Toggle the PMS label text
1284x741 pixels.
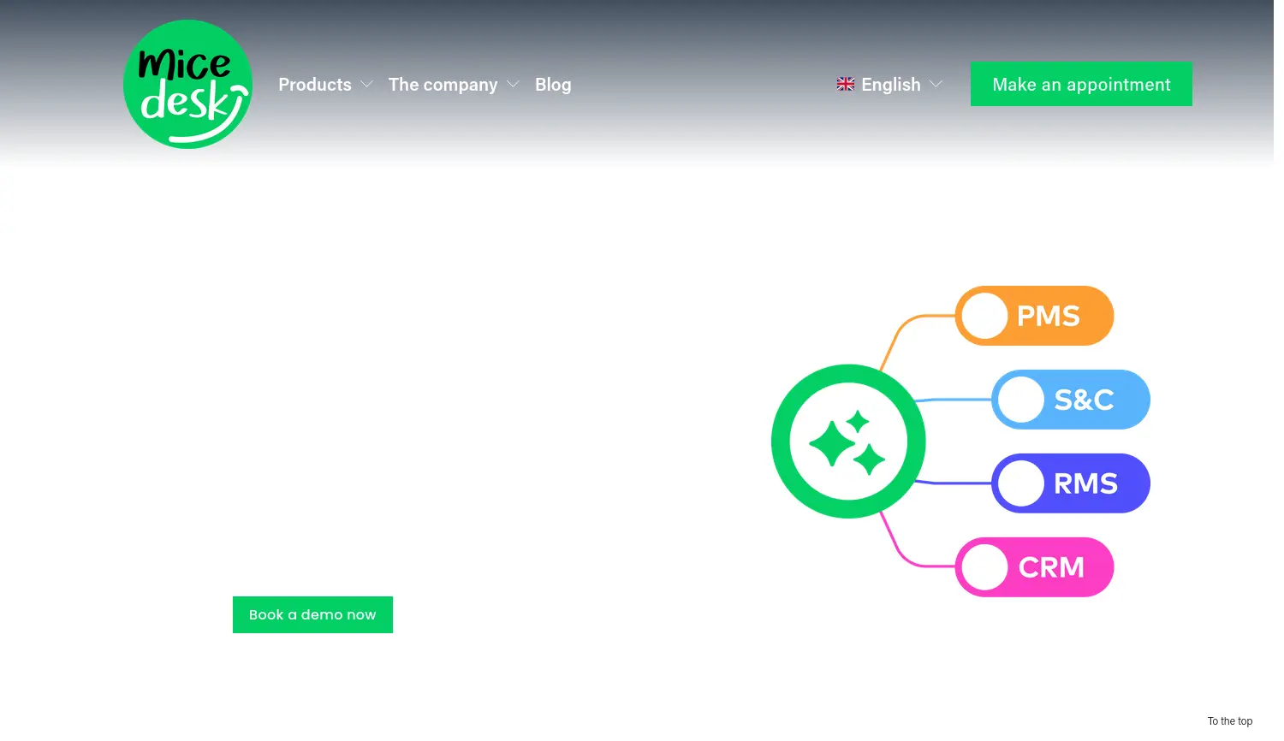pyautogui.click(x=1048, y=316)
